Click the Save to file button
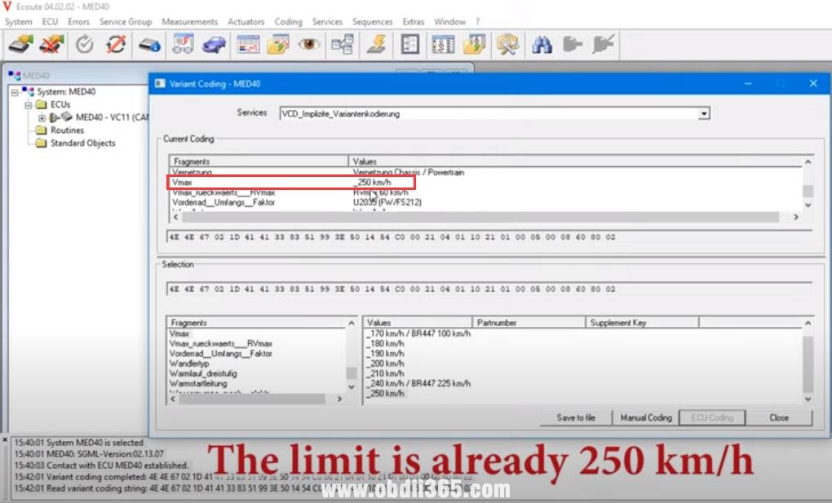 click(576, 417)
